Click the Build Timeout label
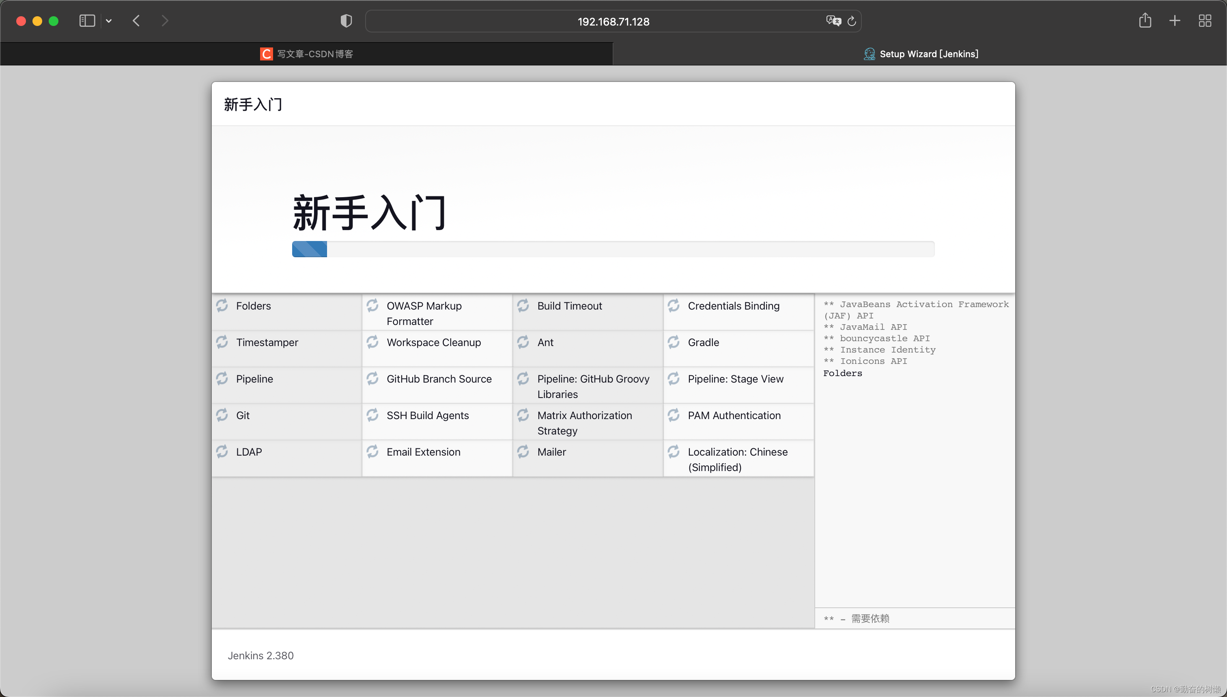The width and height of the screenshot is (1227, 697). tap(570, 306)
